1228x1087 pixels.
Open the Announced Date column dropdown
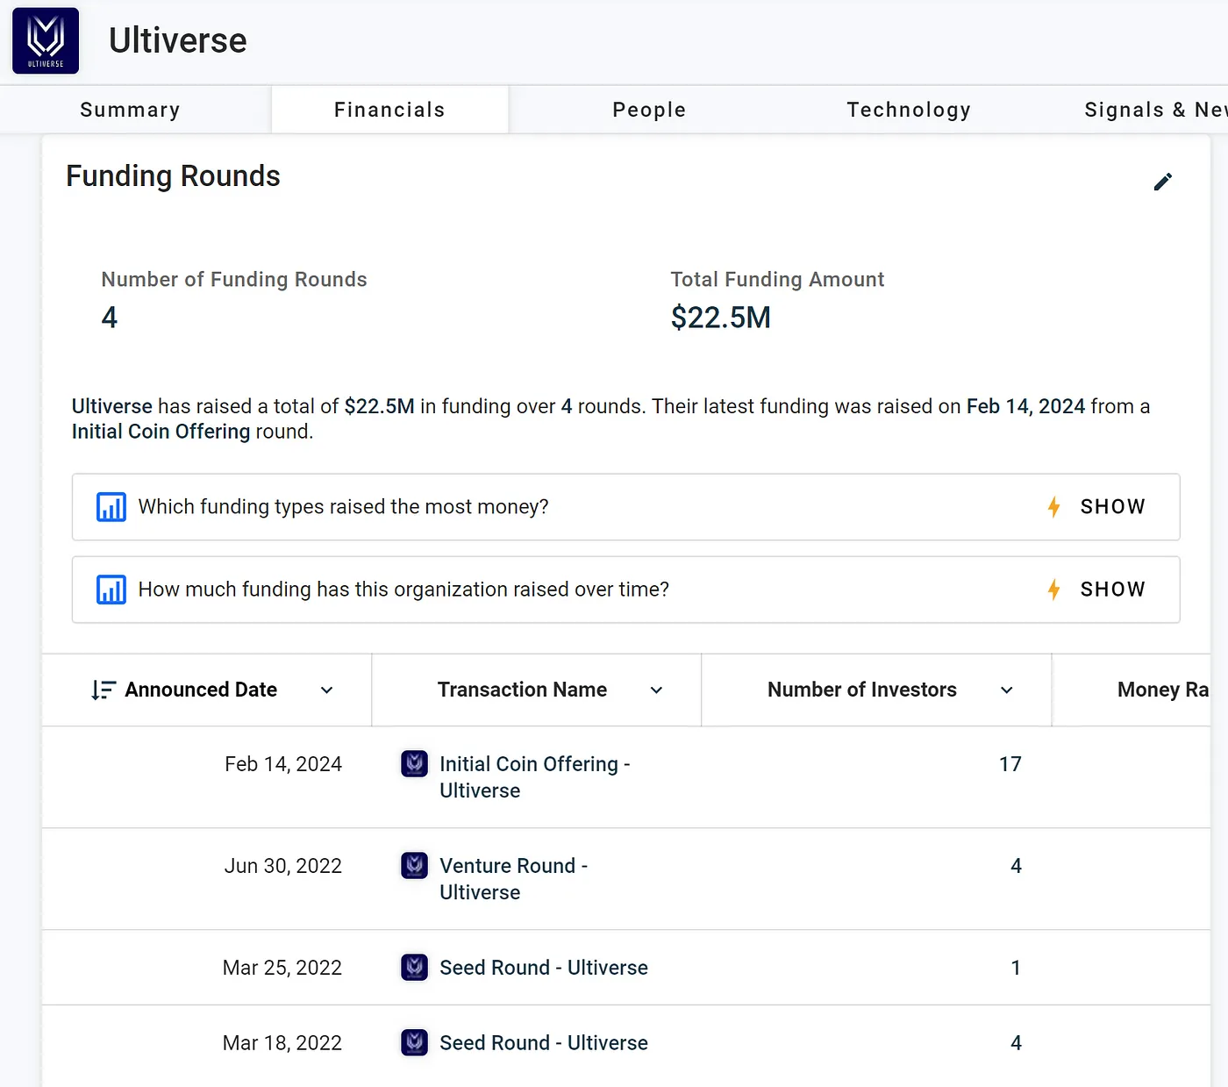[x=327, y=690]
